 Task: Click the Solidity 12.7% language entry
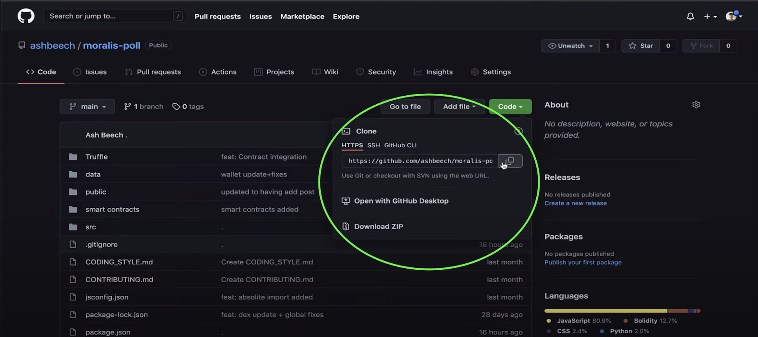tap(650, 320)
